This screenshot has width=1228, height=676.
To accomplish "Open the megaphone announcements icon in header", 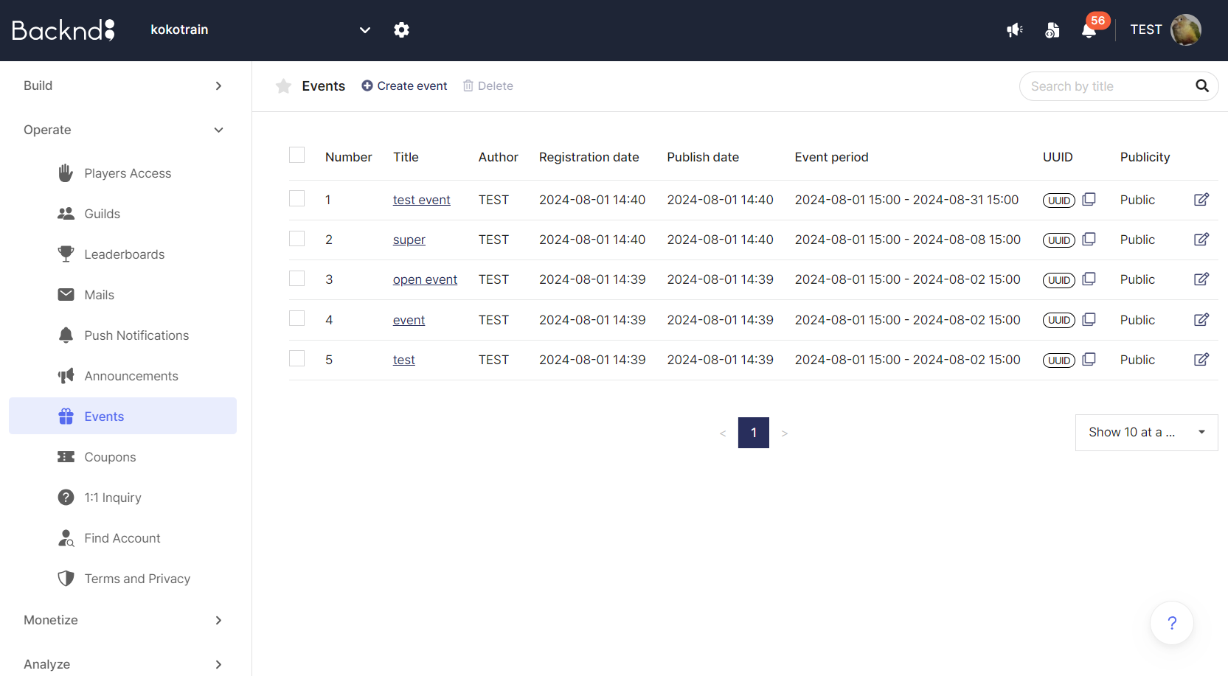I will pos(1015,30).
